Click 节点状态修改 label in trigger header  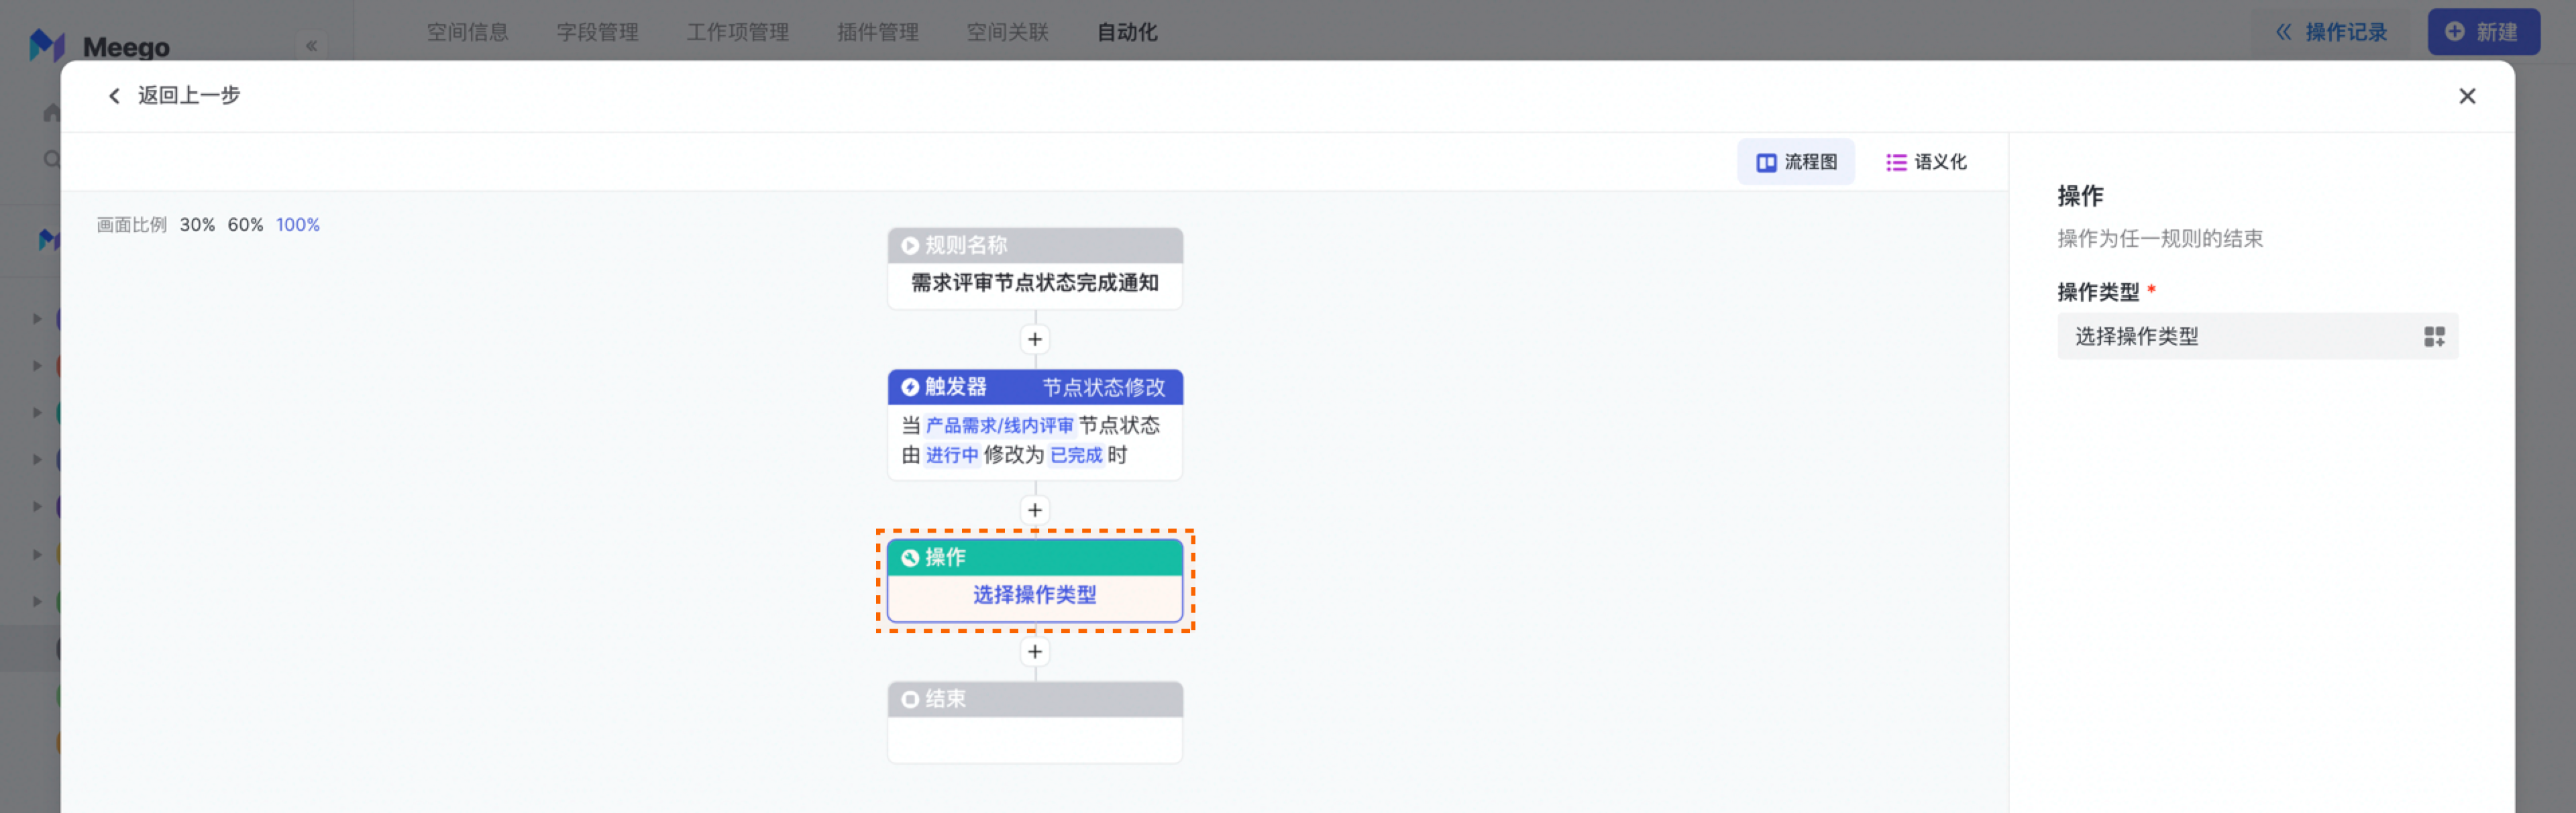tap(1104, 387)
